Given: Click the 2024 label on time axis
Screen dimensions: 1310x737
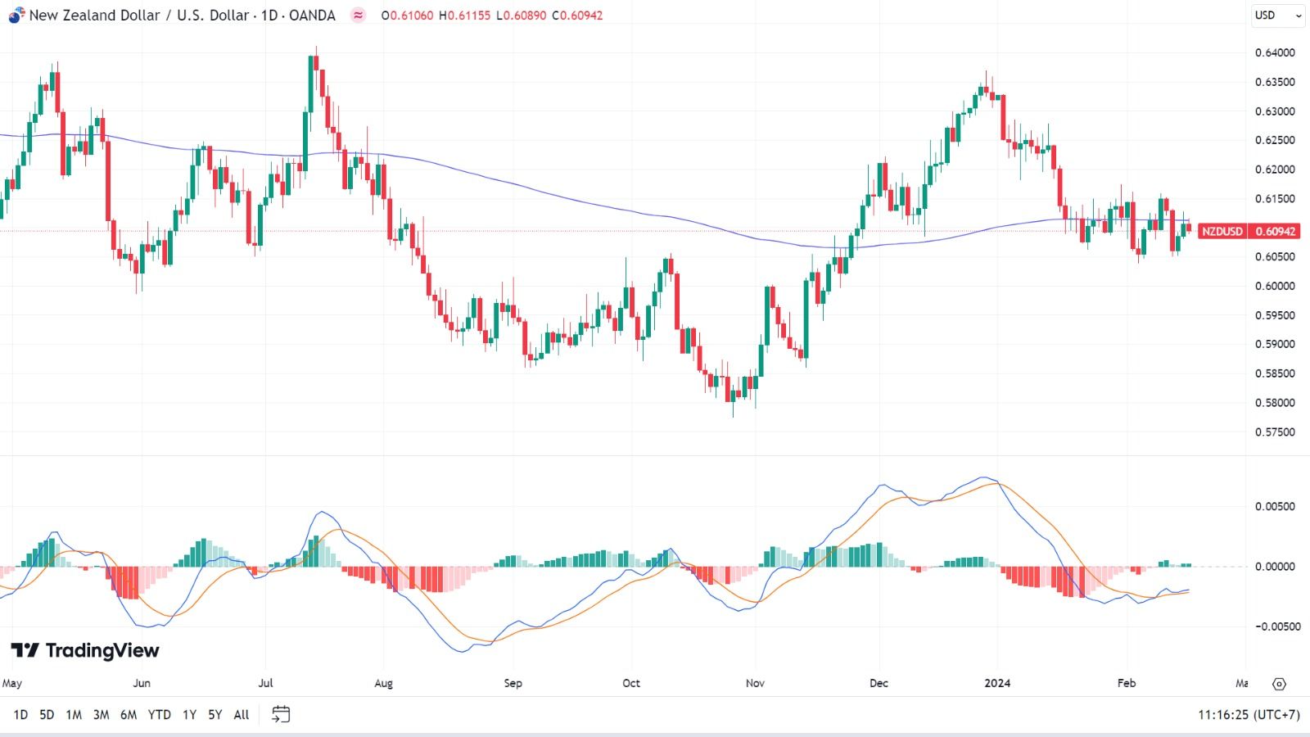Looking at the screenshot, I should point(997,683).
